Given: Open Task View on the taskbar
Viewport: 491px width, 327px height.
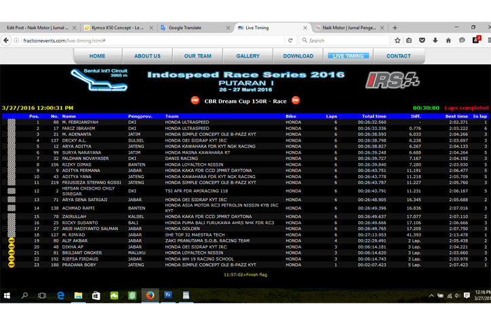Looking at the screenshot, I should [42, 295].
